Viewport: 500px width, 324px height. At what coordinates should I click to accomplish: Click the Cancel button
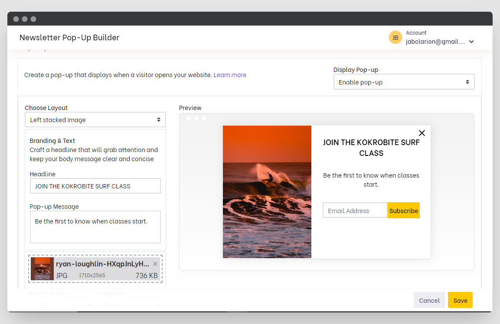[429, 300]
